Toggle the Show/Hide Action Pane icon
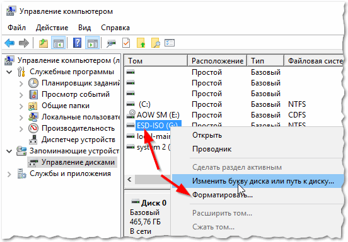 [x=92, y=43]
